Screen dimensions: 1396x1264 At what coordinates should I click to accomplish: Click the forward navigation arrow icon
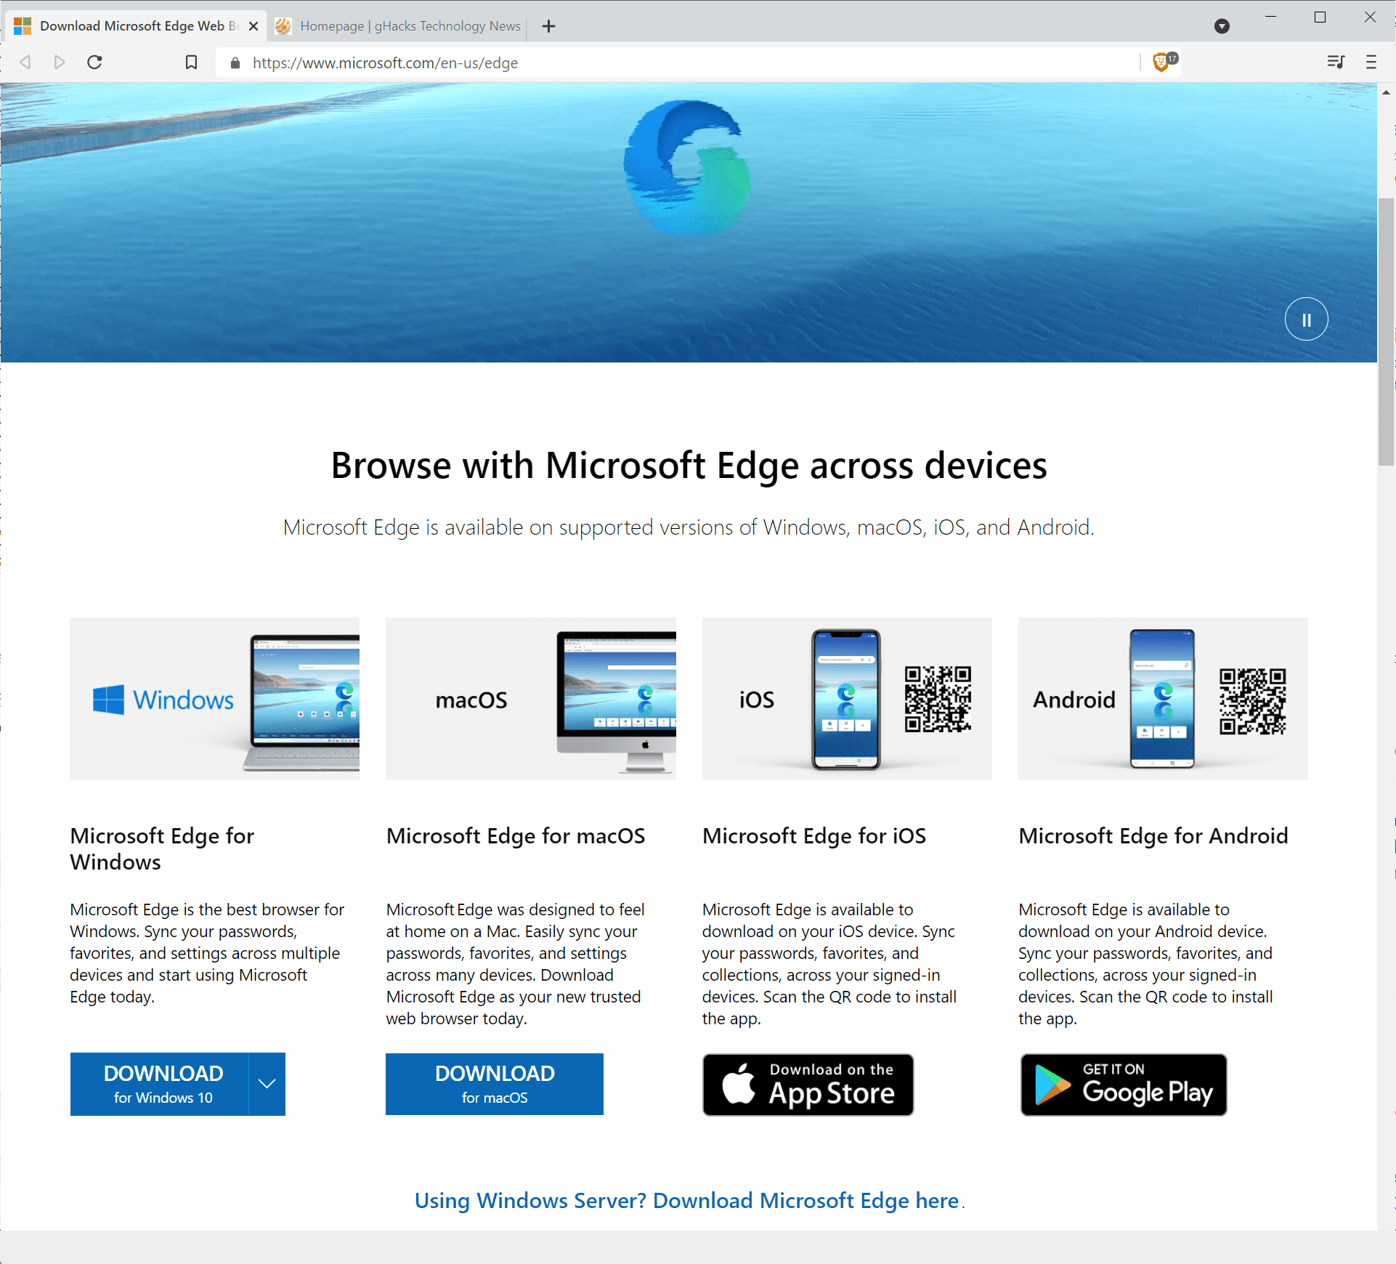click(58, 61)
